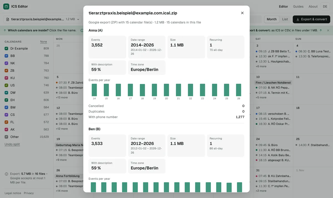333x198 pixels.
Task: Expand +14 more events on Monday 26
Action: pos(62,191)
